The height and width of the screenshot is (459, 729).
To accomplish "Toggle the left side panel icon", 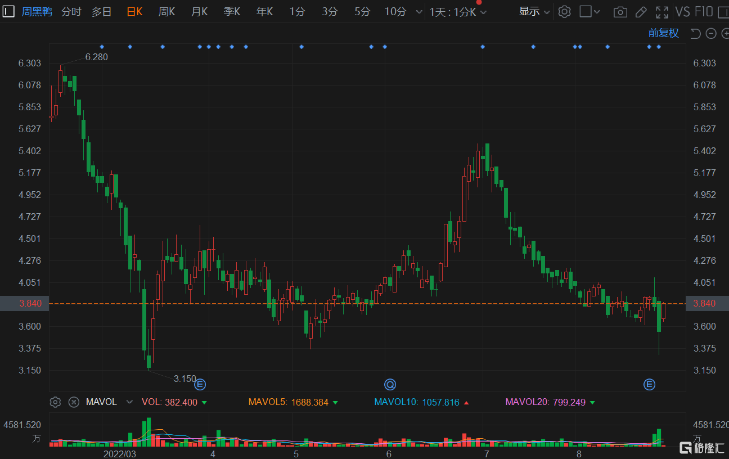I will tap(9, 11).
